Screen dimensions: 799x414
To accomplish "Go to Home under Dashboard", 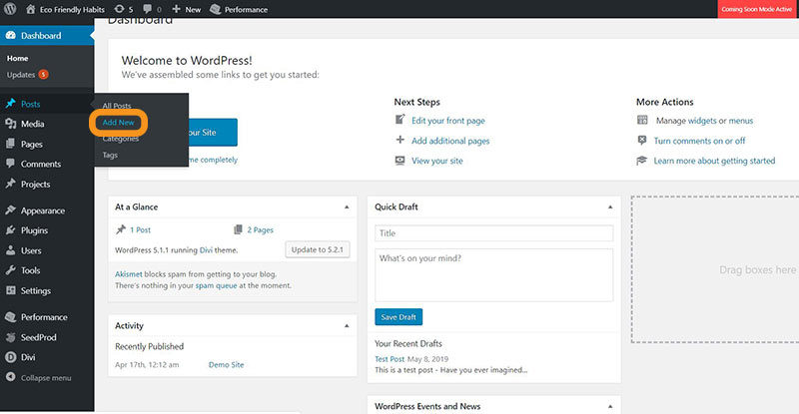I will pyautogui.click(x=17, y=59).
